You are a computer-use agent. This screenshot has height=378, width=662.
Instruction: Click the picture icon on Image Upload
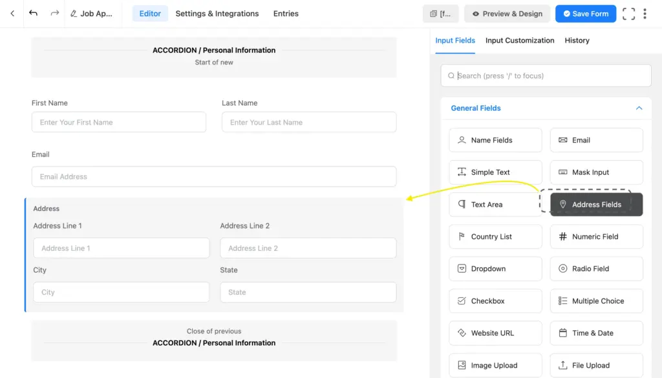462,365
